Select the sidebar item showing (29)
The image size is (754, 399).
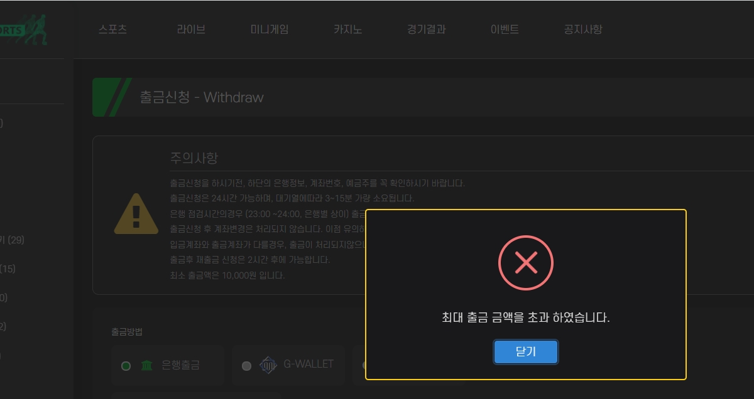[13, 240]
